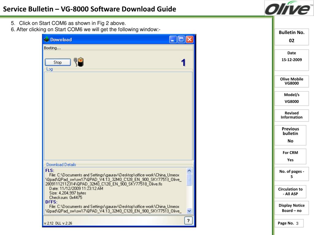
Task: Click the 'Olive Mobile VG8000' box
Action: [x=292, y=81]
